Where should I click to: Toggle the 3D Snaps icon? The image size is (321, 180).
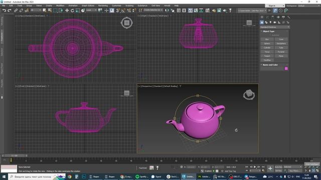point(118,10)
